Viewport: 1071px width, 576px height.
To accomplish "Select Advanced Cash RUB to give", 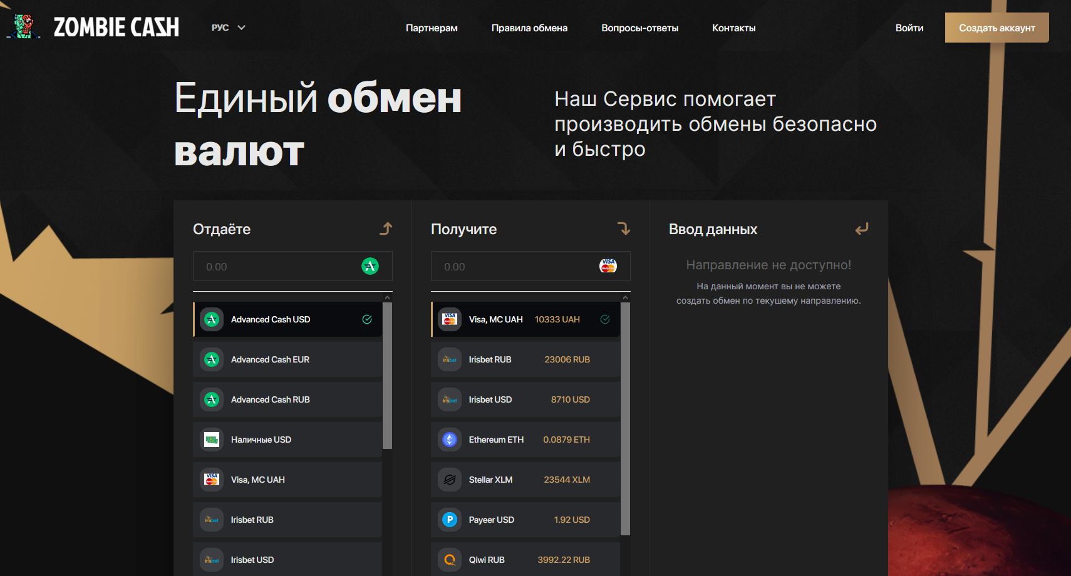I will [287, 399].
